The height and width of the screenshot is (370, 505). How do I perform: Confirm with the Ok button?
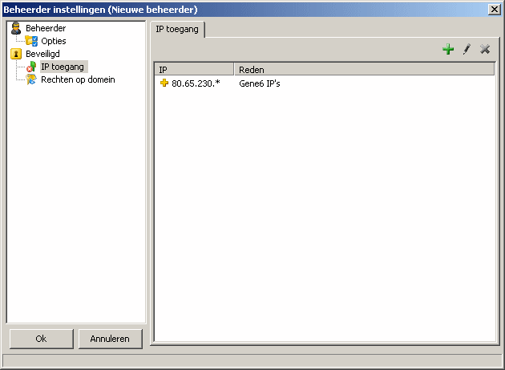click(41, 339)
